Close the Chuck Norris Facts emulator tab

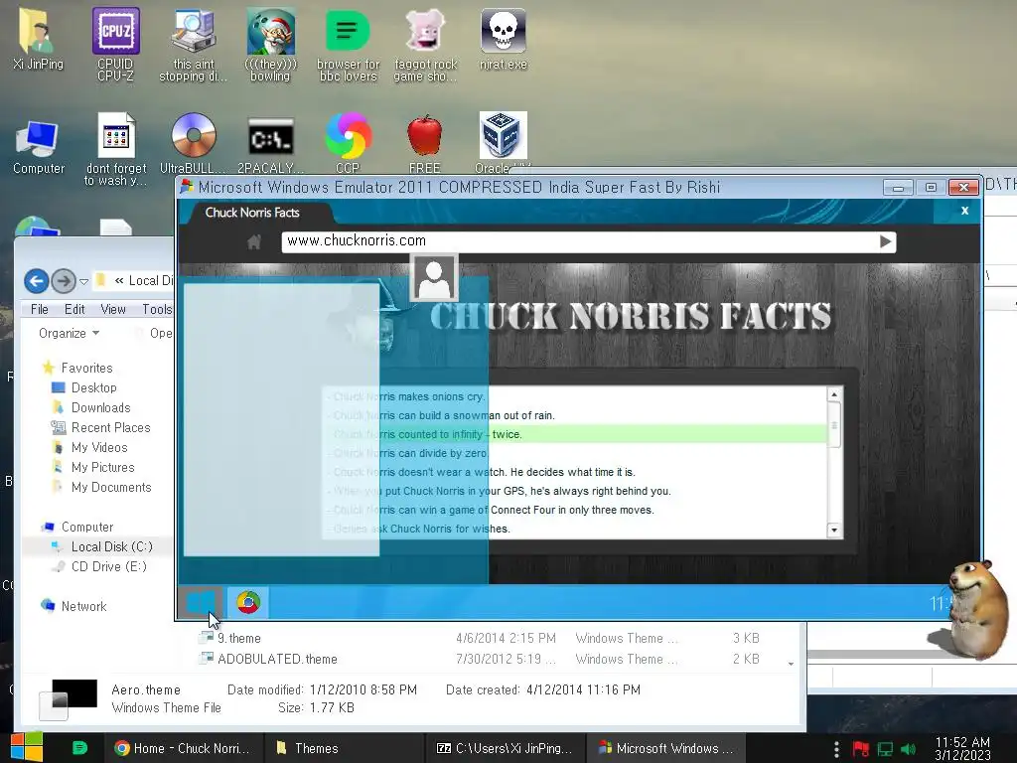964,211
